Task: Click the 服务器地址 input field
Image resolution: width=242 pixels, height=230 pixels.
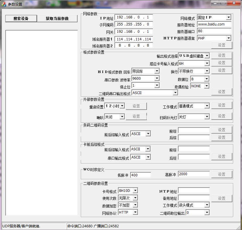Action: pos(214,24)
